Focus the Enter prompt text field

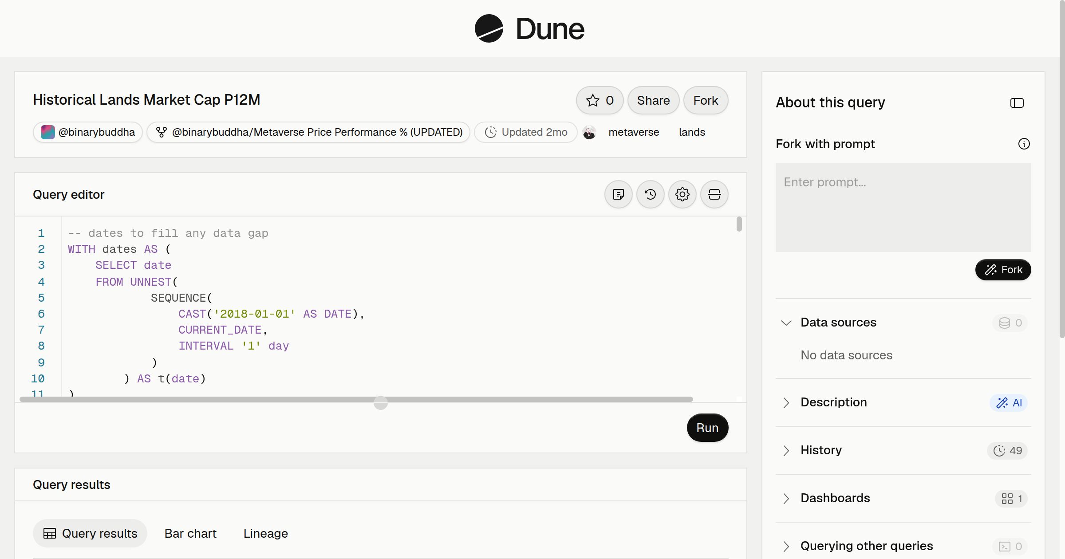click(903, 208)
